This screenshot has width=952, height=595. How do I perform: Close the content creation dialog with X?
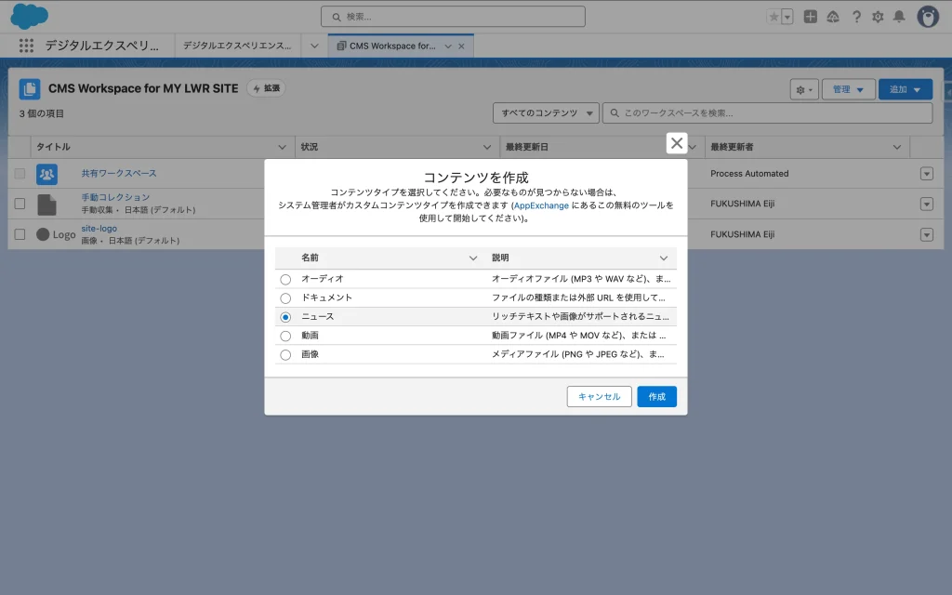coord(677,143)
